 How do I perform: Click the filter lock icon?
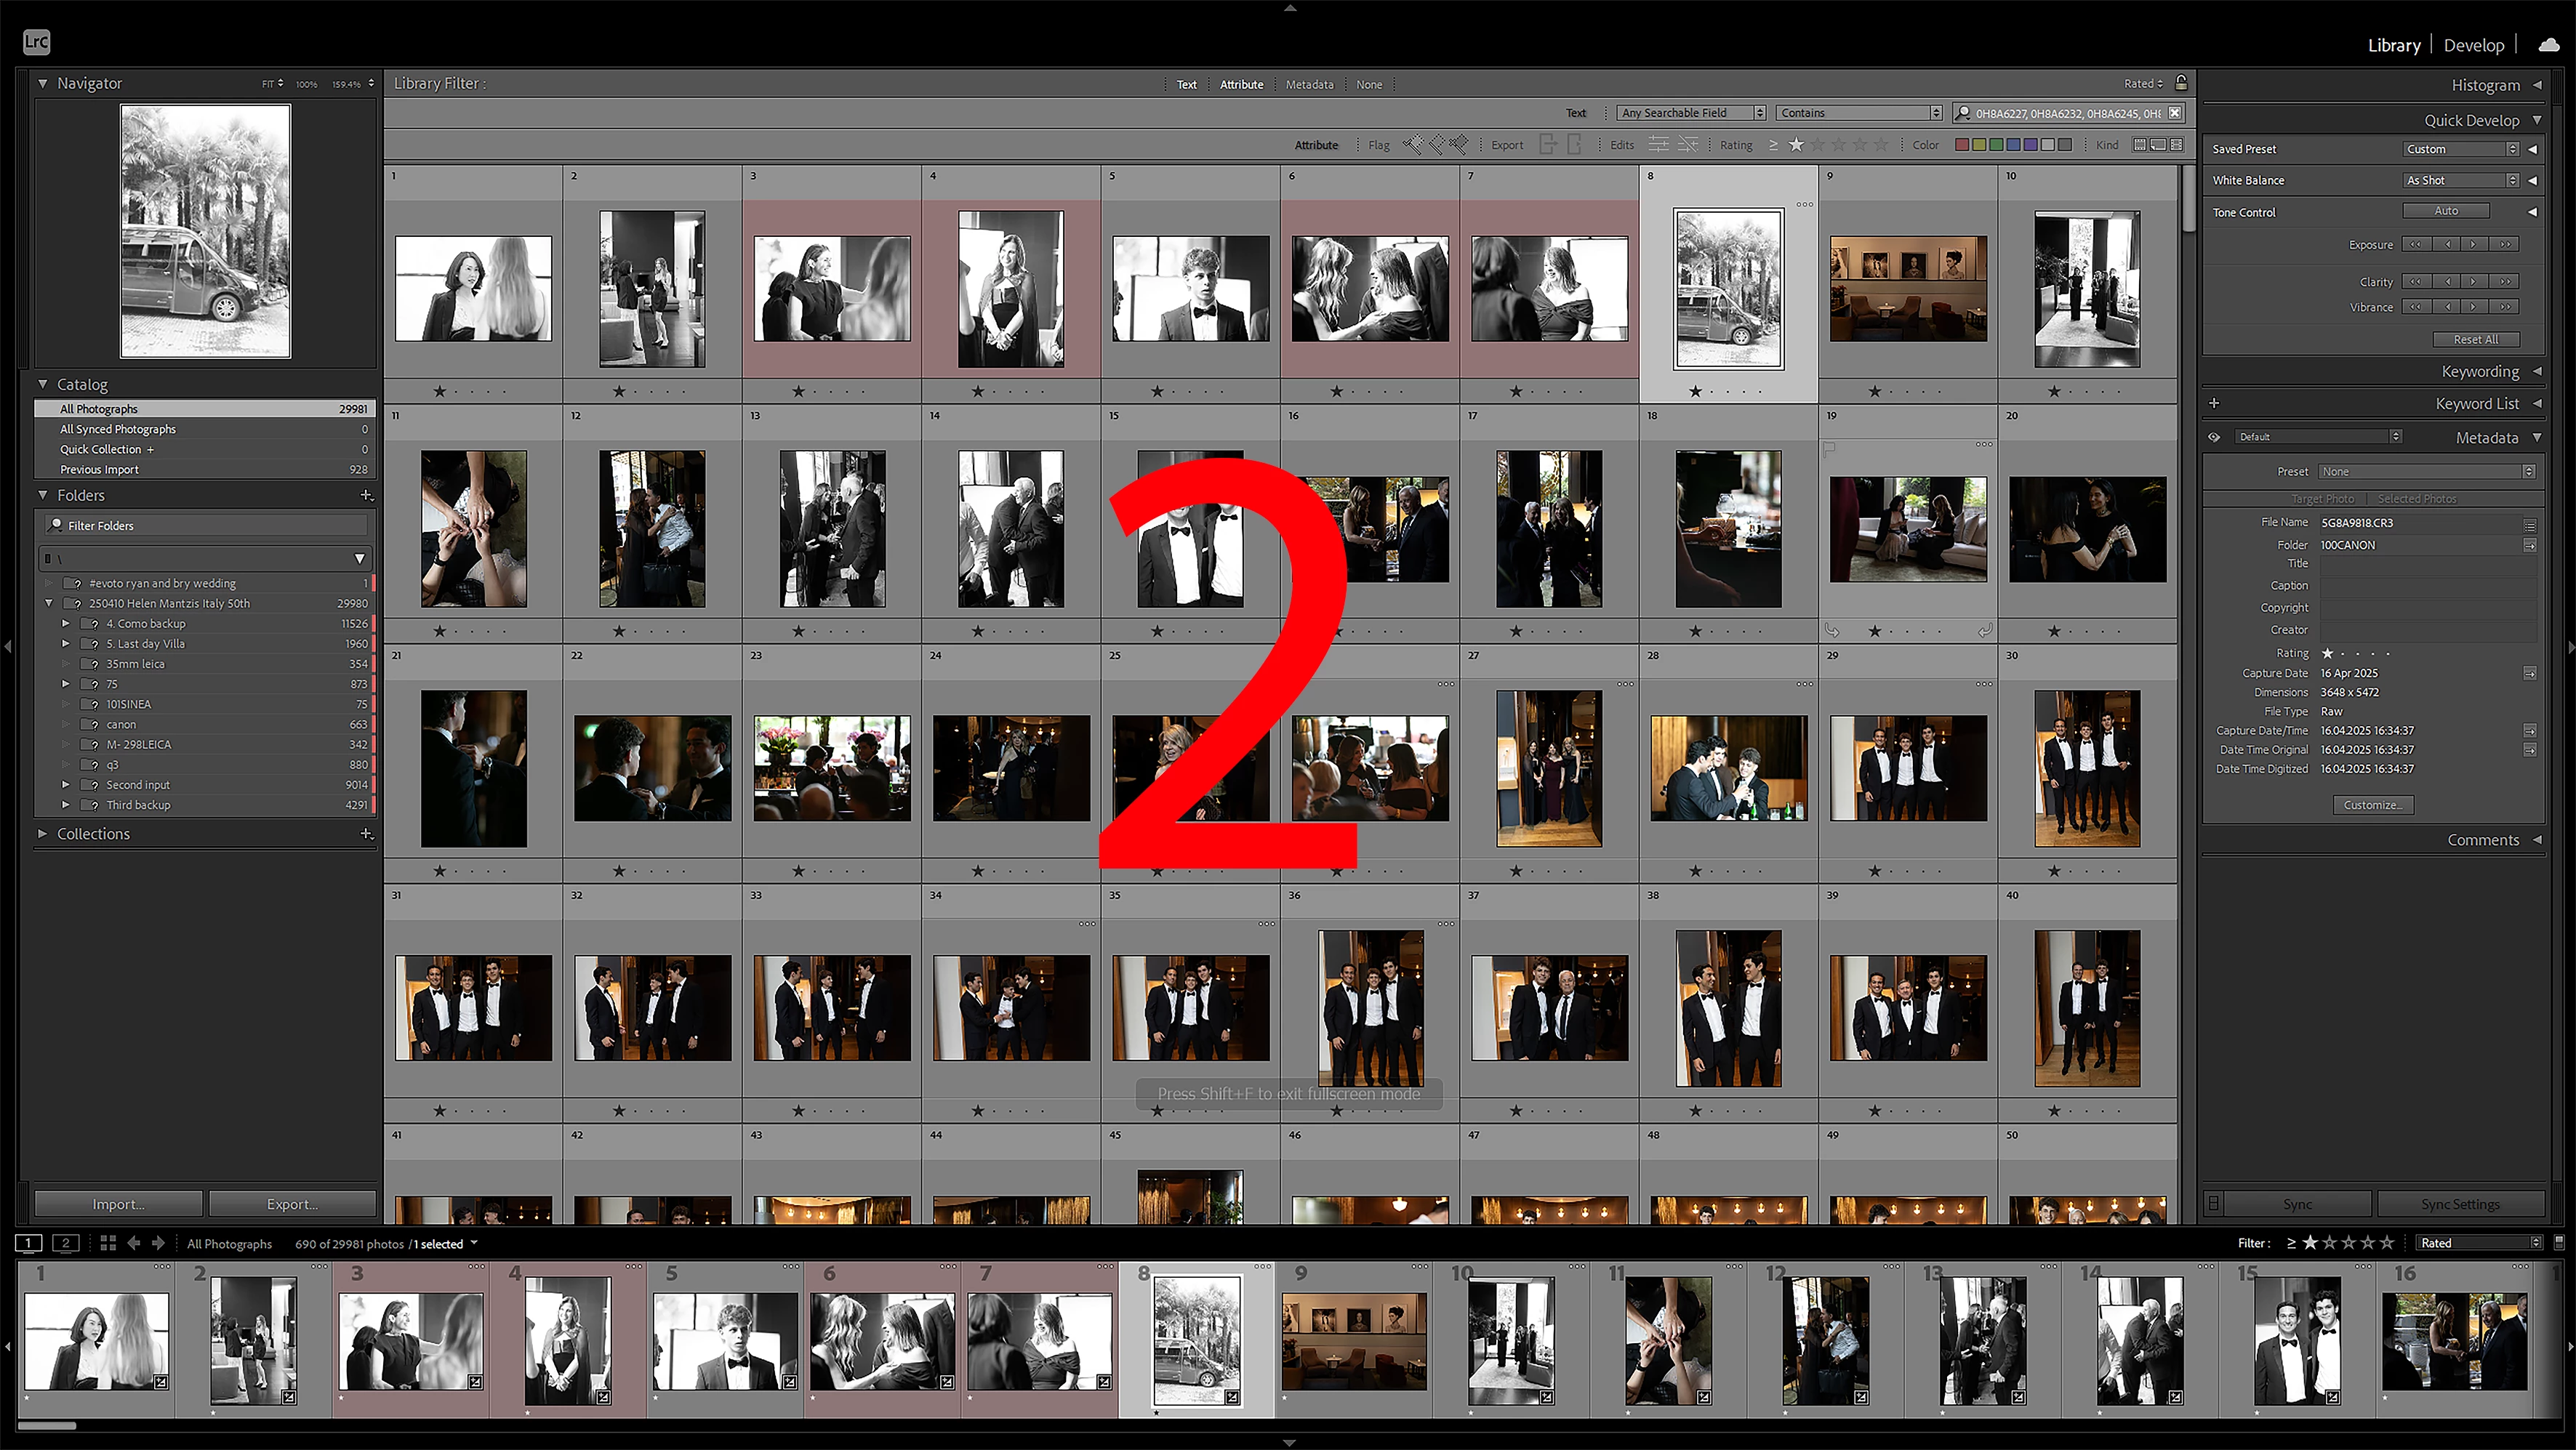[2181, 83]
